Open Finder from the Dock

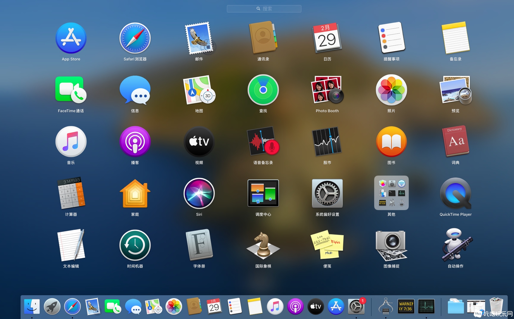(x=32, y=306)
